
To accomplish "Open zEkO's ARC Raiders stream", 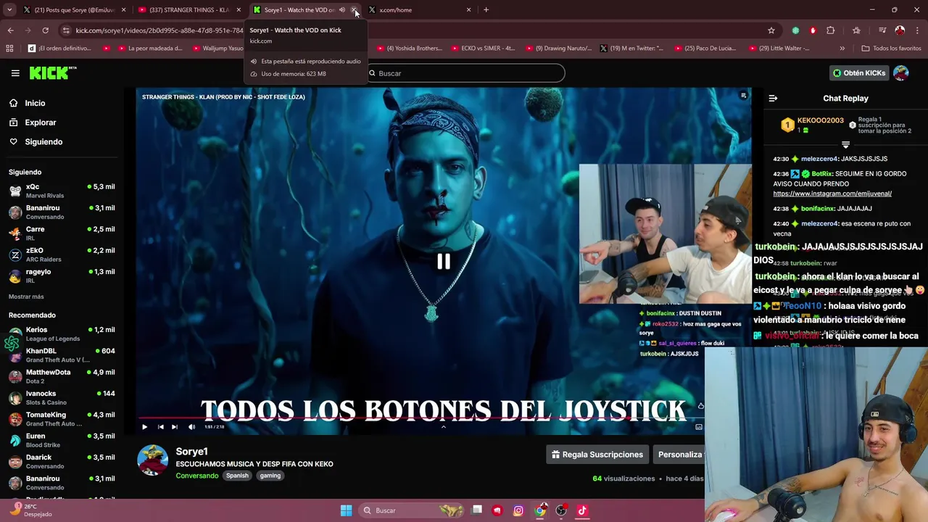I will pyautogui.click(x=62, y=255).
